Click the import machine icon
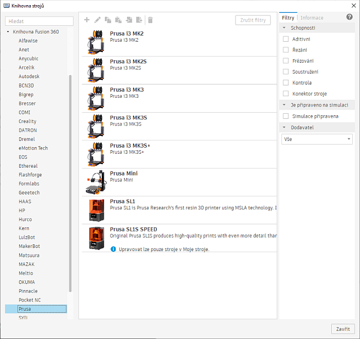 (x=129, y=20)
